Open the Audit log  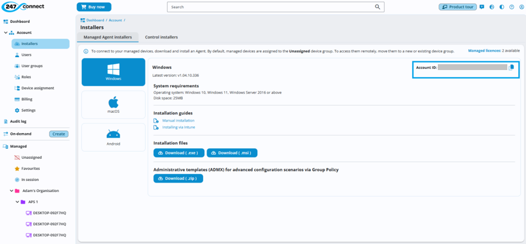[18, 121]
